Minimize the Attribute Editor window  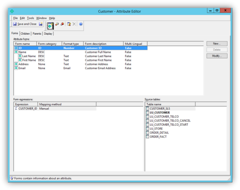pos(210,10)
